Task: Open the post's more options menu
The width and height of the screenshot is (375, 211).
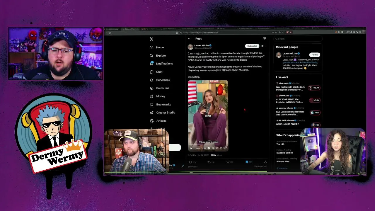Action: click(x=266, y=46)
